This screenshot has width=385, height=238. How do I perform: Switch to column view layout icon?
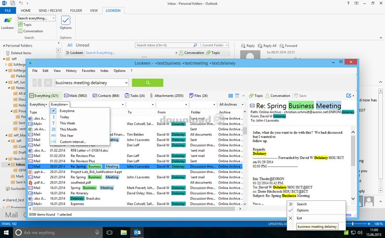(x=231, y=96)
